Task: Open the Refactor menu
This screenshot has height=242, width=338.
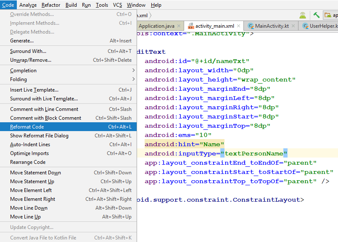Action: [51, 5]
